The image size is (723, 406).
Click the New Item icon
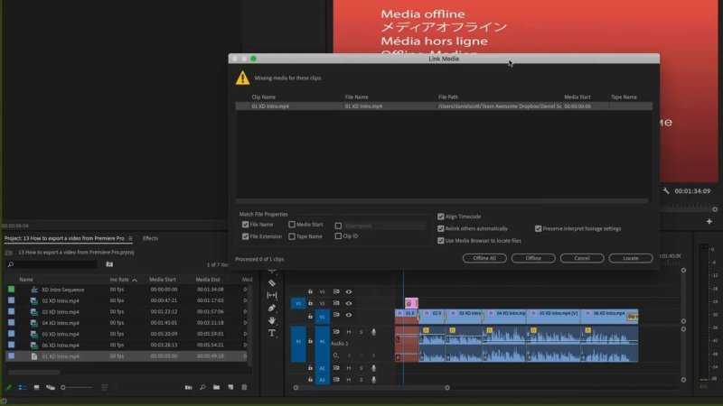coord(230,388)
